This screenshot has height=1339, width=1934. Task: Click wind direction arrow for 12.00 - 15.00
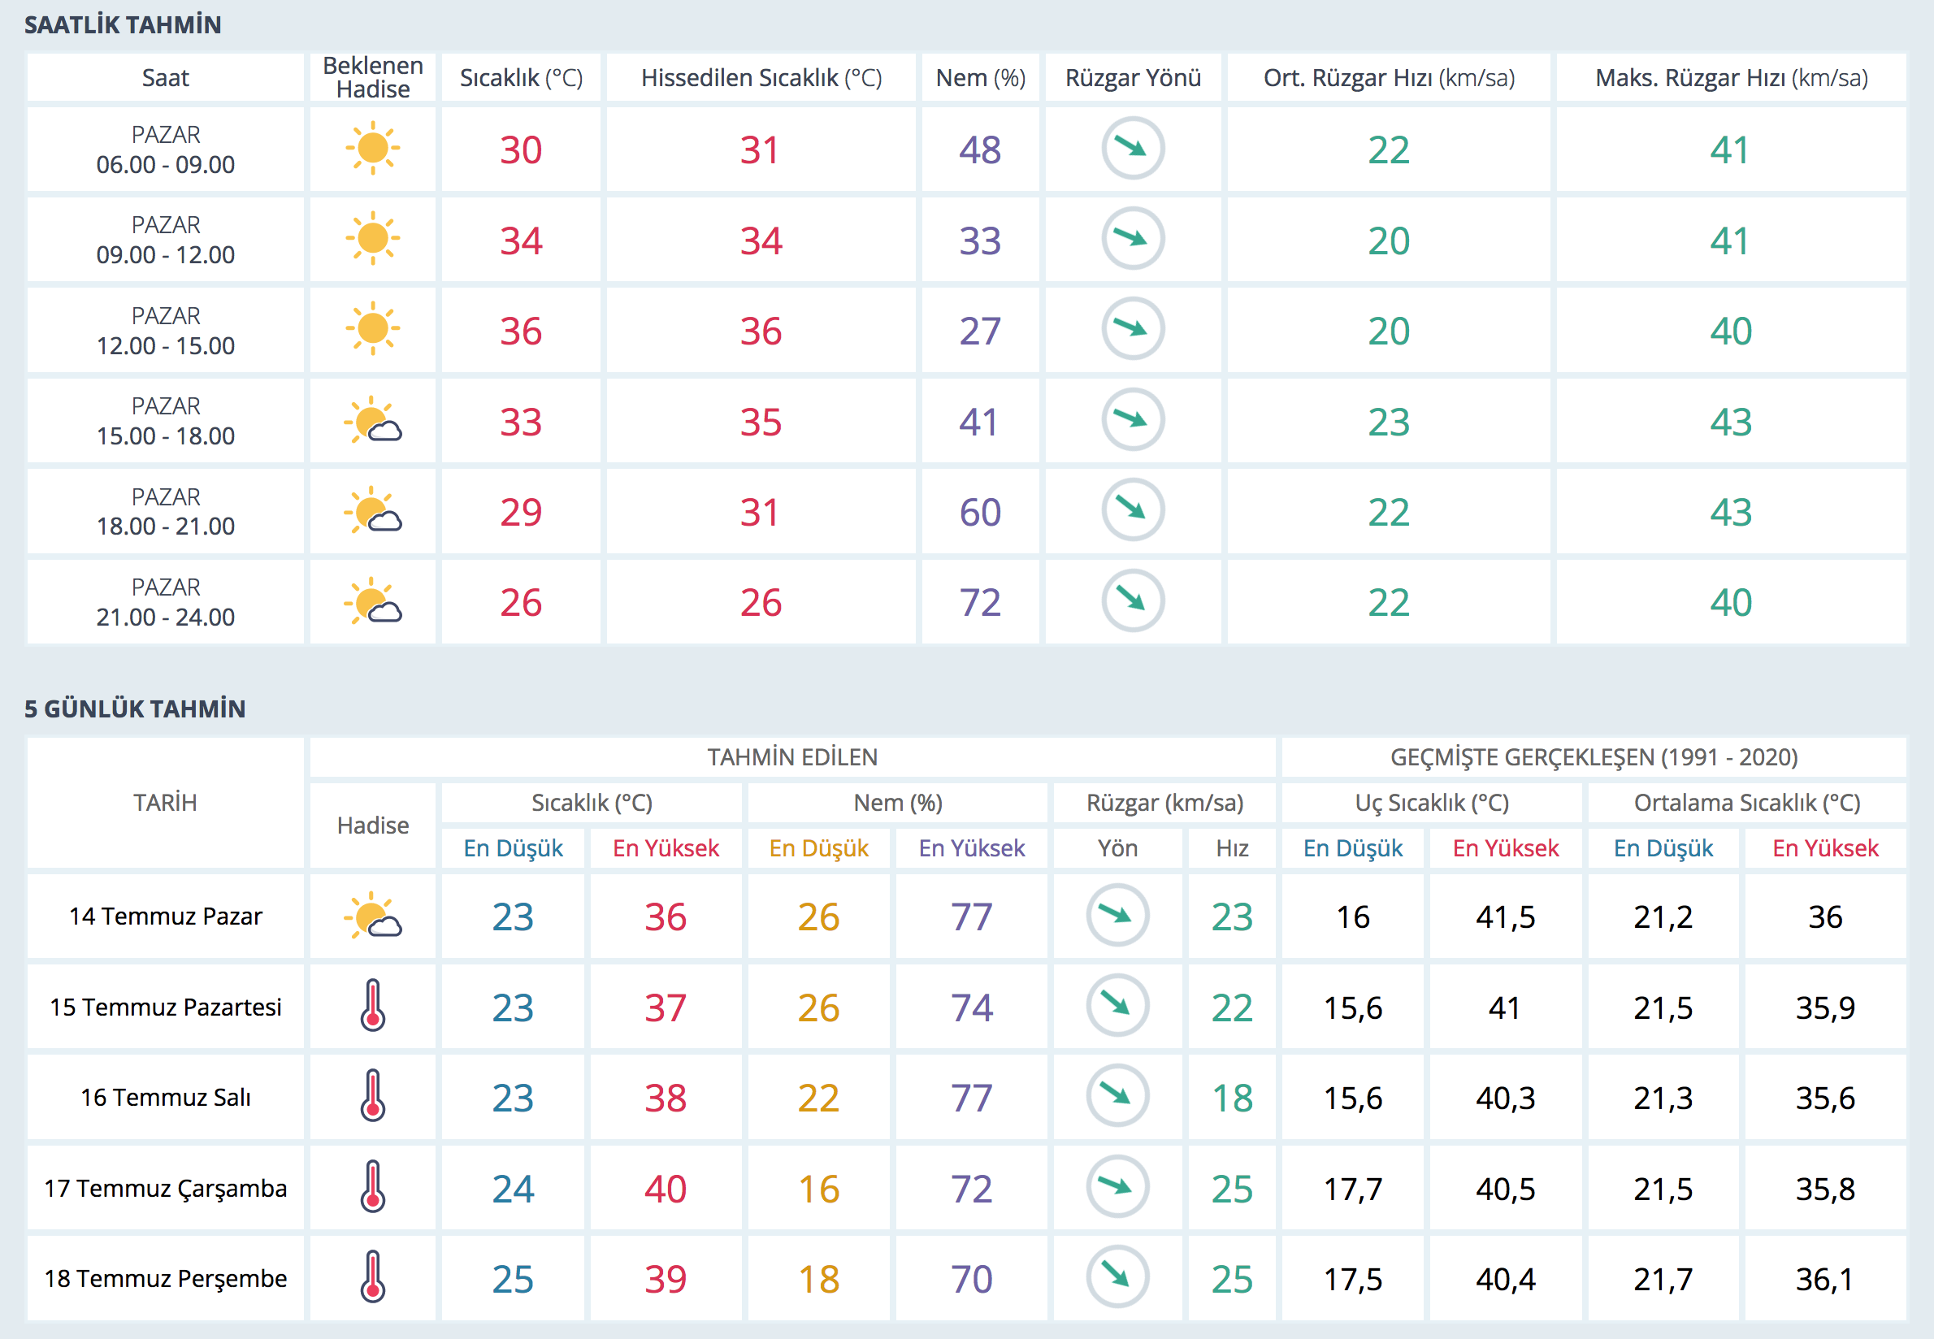coord(1132,329)
